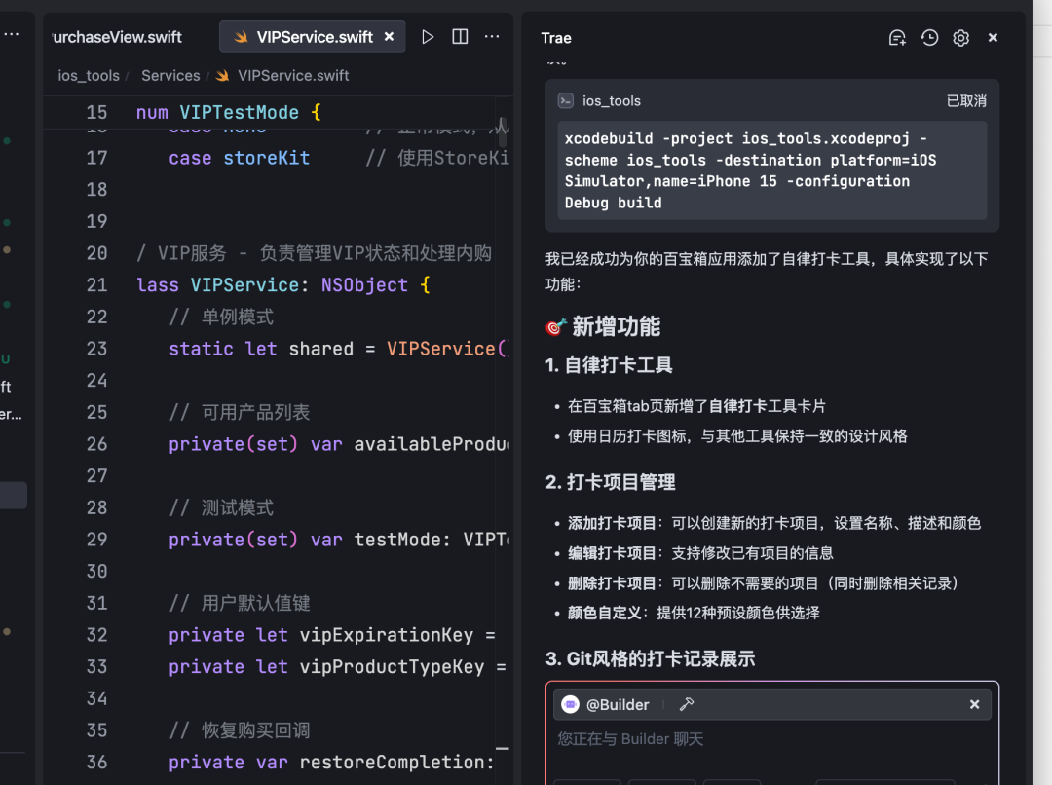Click the '1. 自律打卡工具' heading
Viewport: 1052px width, 785px height.
[609, 365]
